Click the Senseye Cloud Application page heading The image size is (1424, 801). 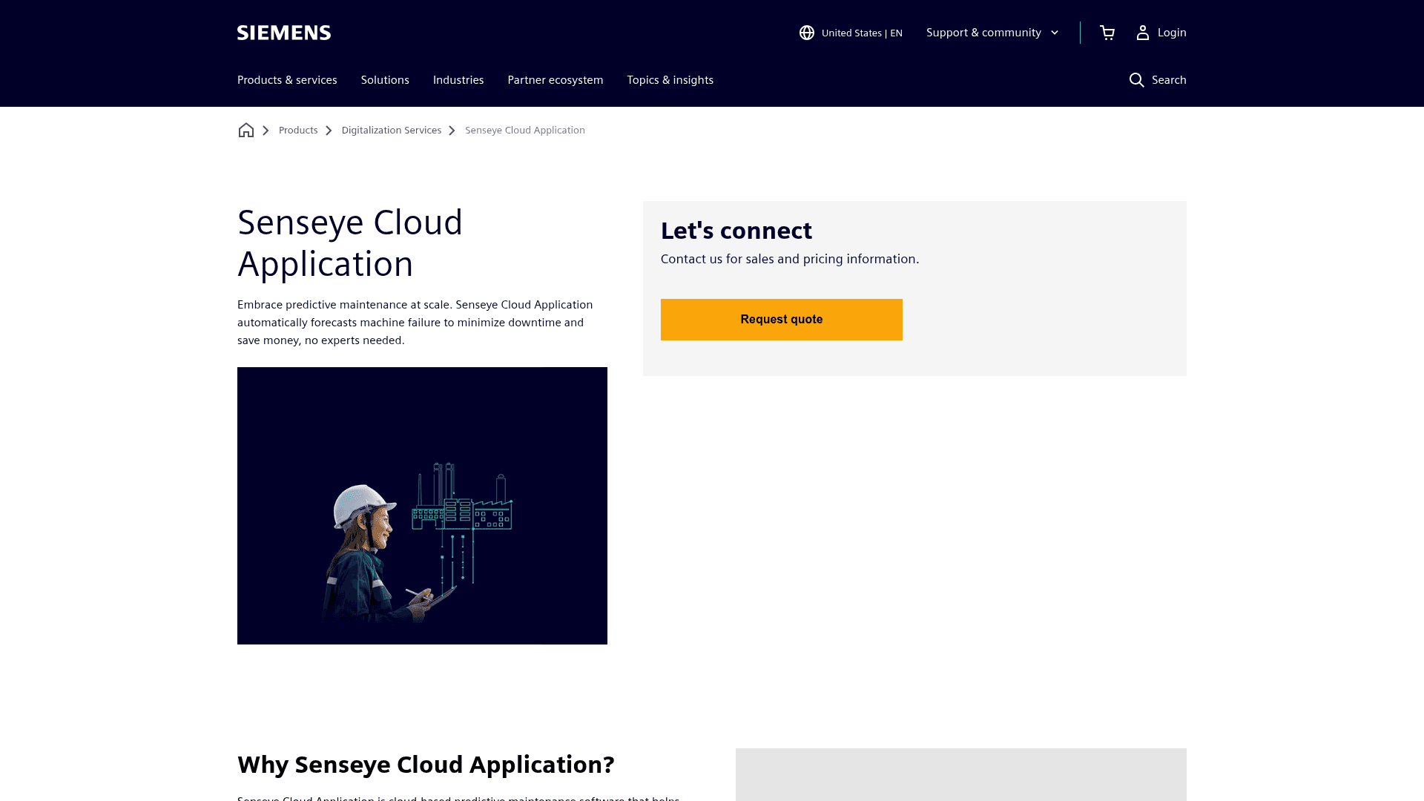[350, 243]
